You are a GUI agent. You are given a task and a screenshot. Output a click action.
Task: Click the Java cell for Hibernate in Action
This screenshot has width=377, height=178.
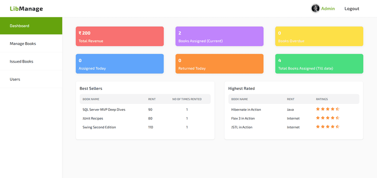pyautogui.click(x=290, y=109)
